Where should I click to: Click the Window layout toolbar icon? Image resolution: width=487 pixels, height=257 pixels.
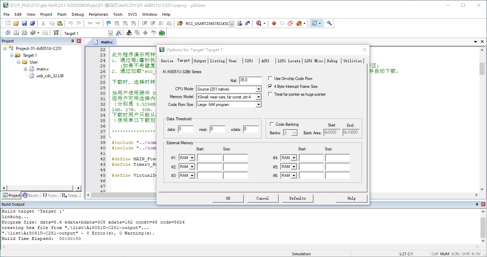314,23
